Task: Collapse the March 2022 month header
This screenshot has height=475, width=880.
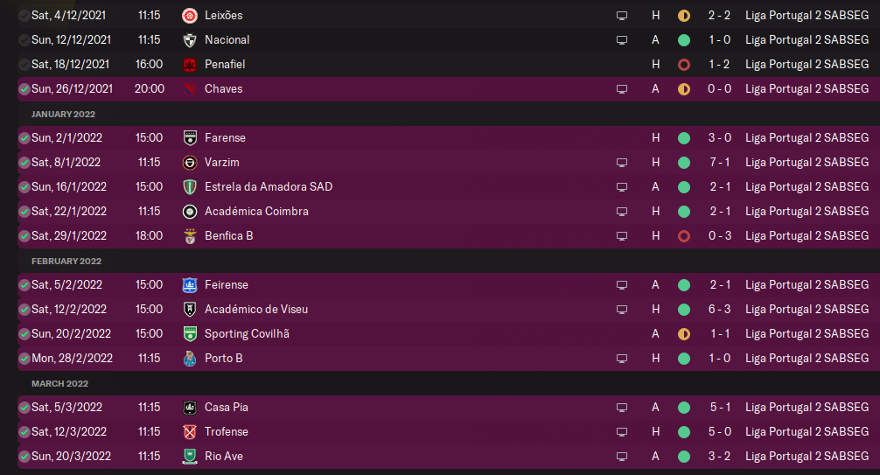Action: [x=59, y=383]
